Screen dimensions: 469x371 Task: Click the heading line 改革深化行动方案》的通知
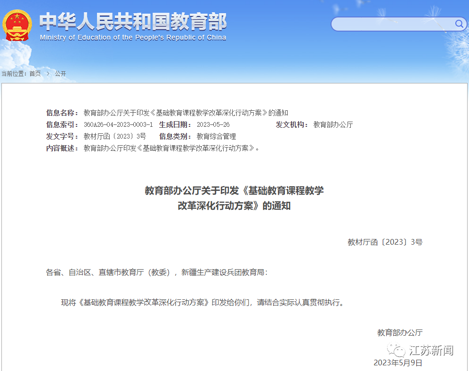[234, 206]
